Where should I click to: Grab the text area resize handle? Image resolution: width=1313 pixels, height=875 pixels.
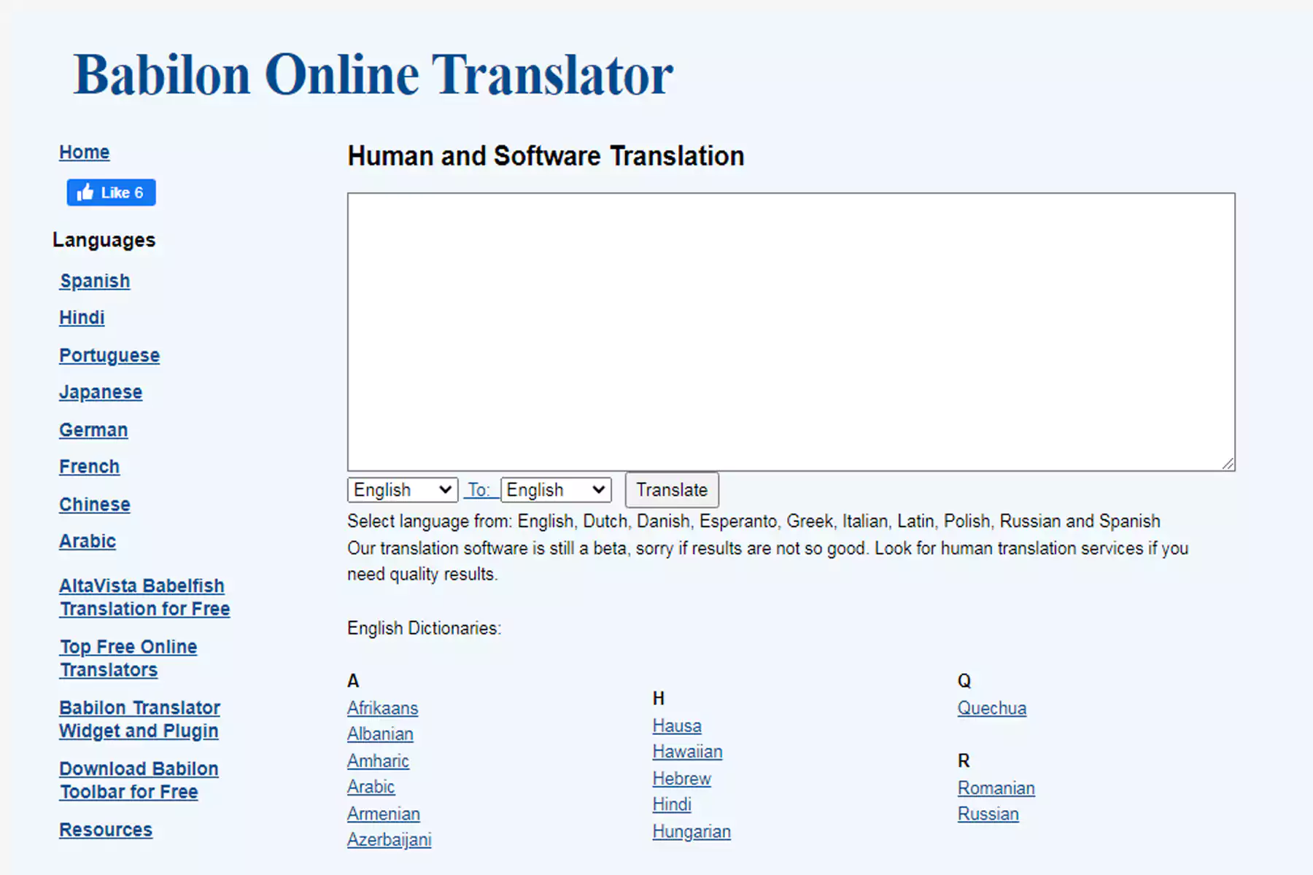click(x=1228, y=464)
